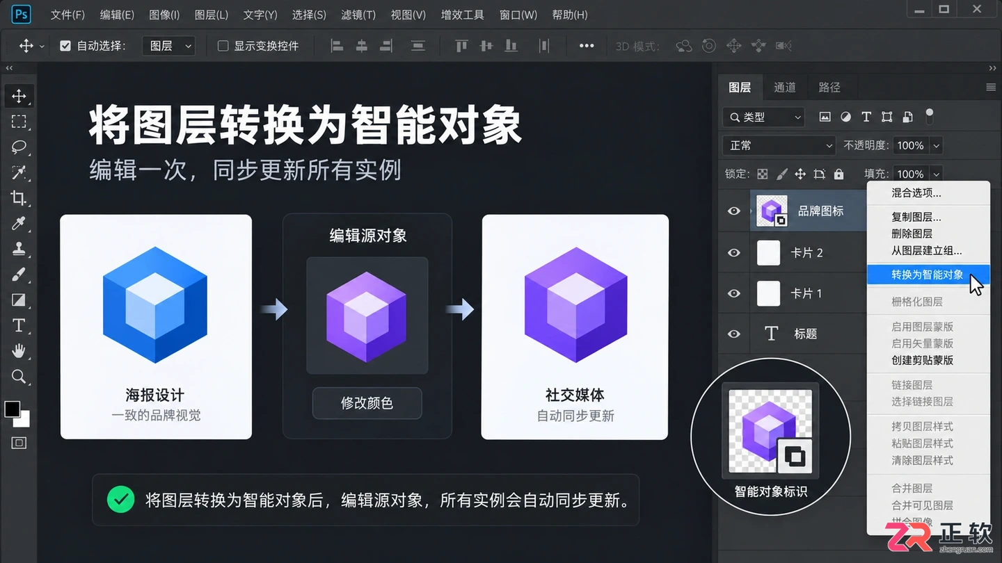1002x563 pixels.
Task: Click the Quick Mask mode icon
Action: point(19,443)
